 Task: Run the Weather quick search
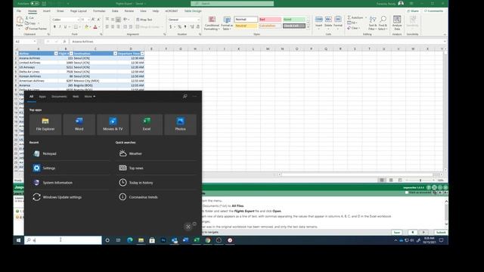157,153
